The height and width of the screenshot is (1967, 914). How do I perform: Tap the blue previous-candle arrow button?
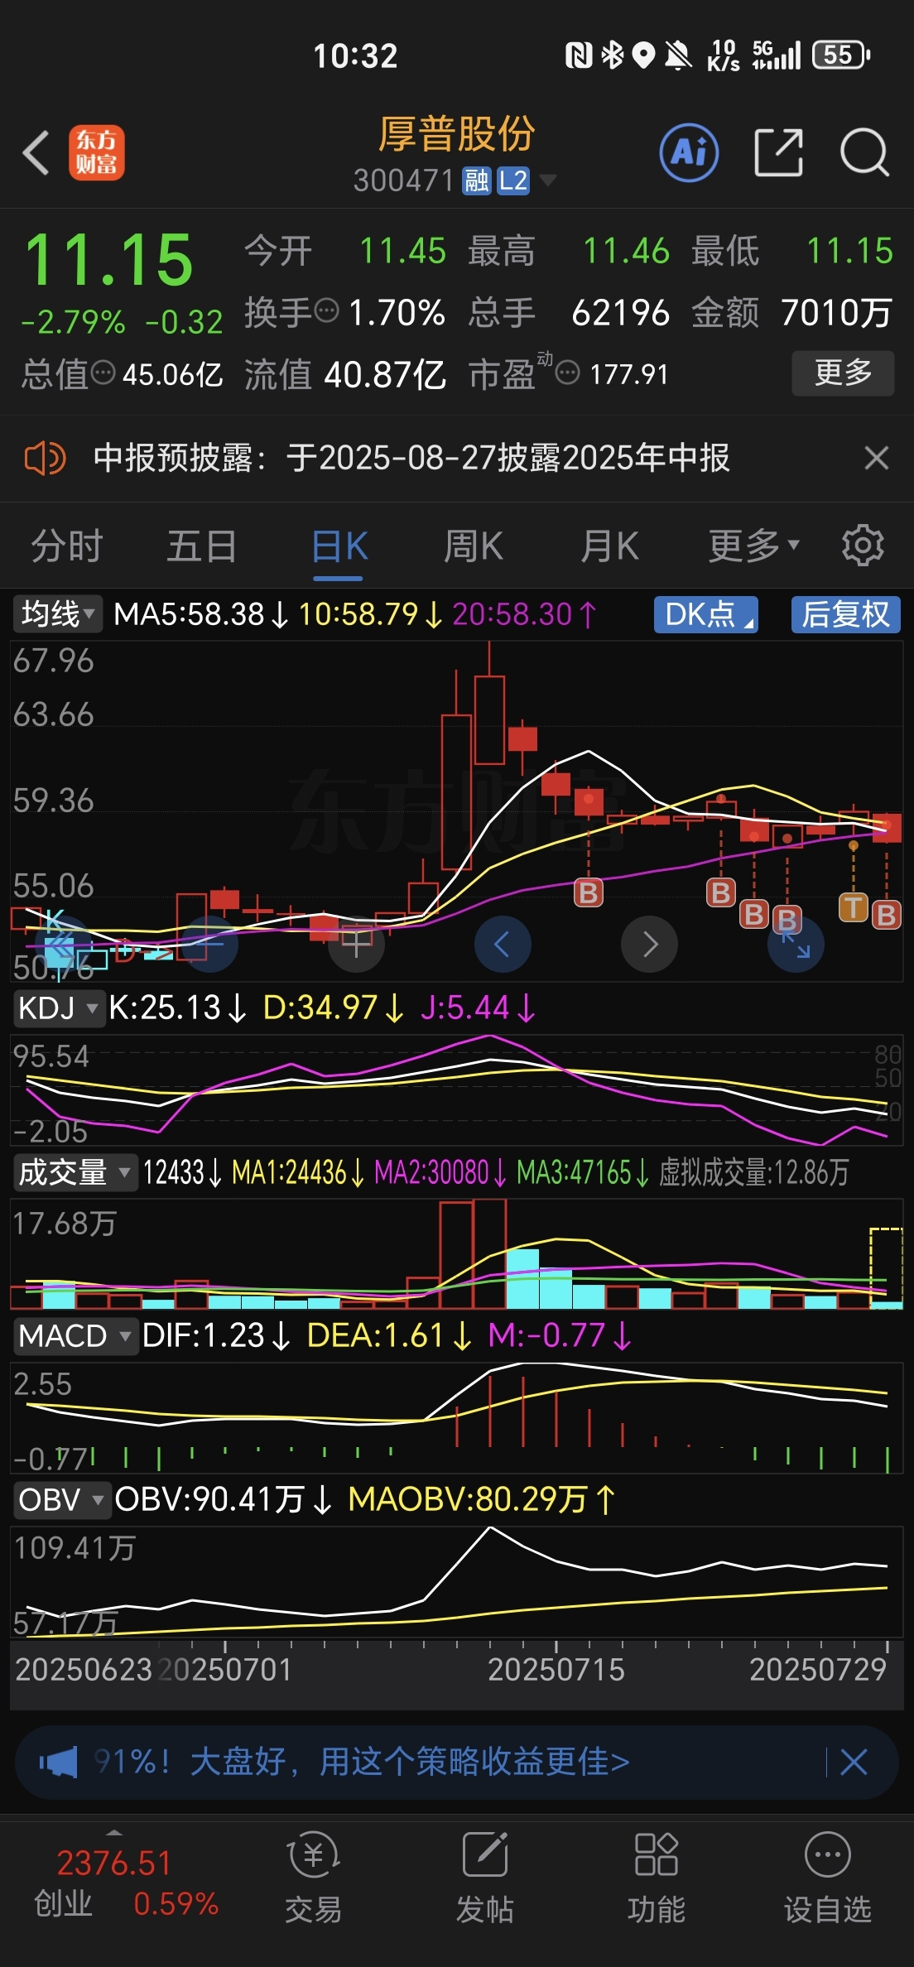pyautogui.click(x=503, y=944)
